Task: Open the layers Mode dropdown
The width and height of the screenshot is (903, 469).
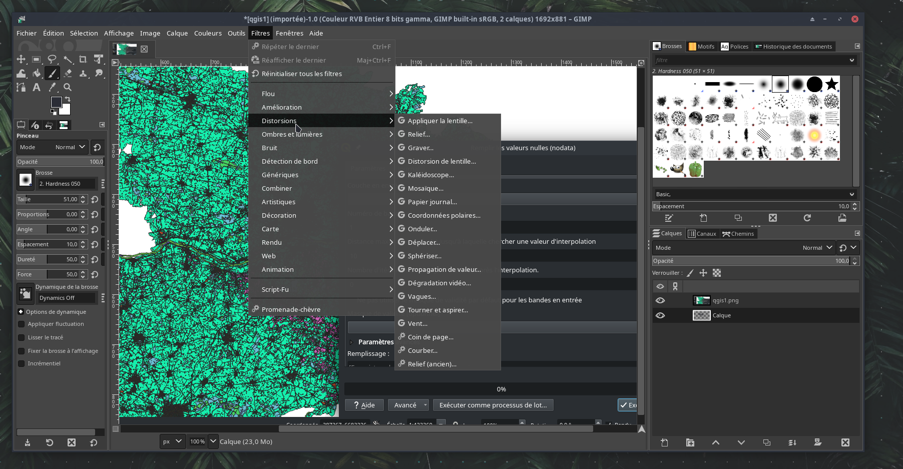Action: click(816, 248)
